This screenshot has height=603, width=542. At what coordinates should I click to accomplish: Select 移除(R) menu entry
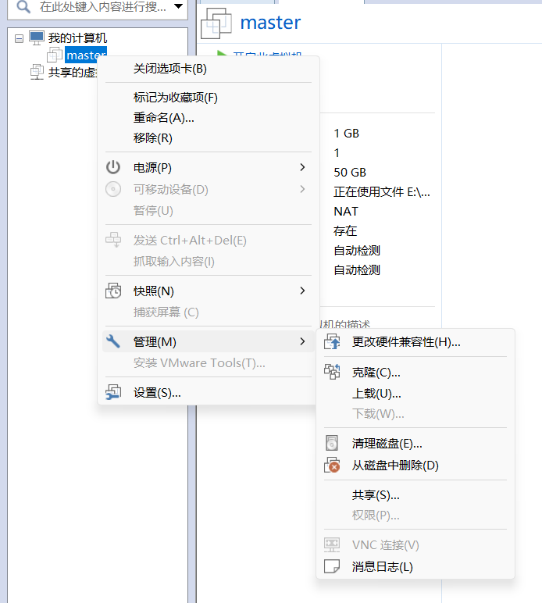[x=209, y=137]
